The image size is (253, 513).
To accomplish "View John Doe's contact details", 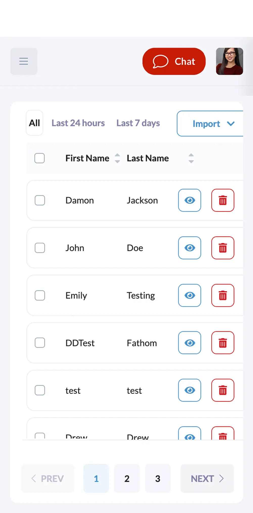I will [x=190, y=248].
